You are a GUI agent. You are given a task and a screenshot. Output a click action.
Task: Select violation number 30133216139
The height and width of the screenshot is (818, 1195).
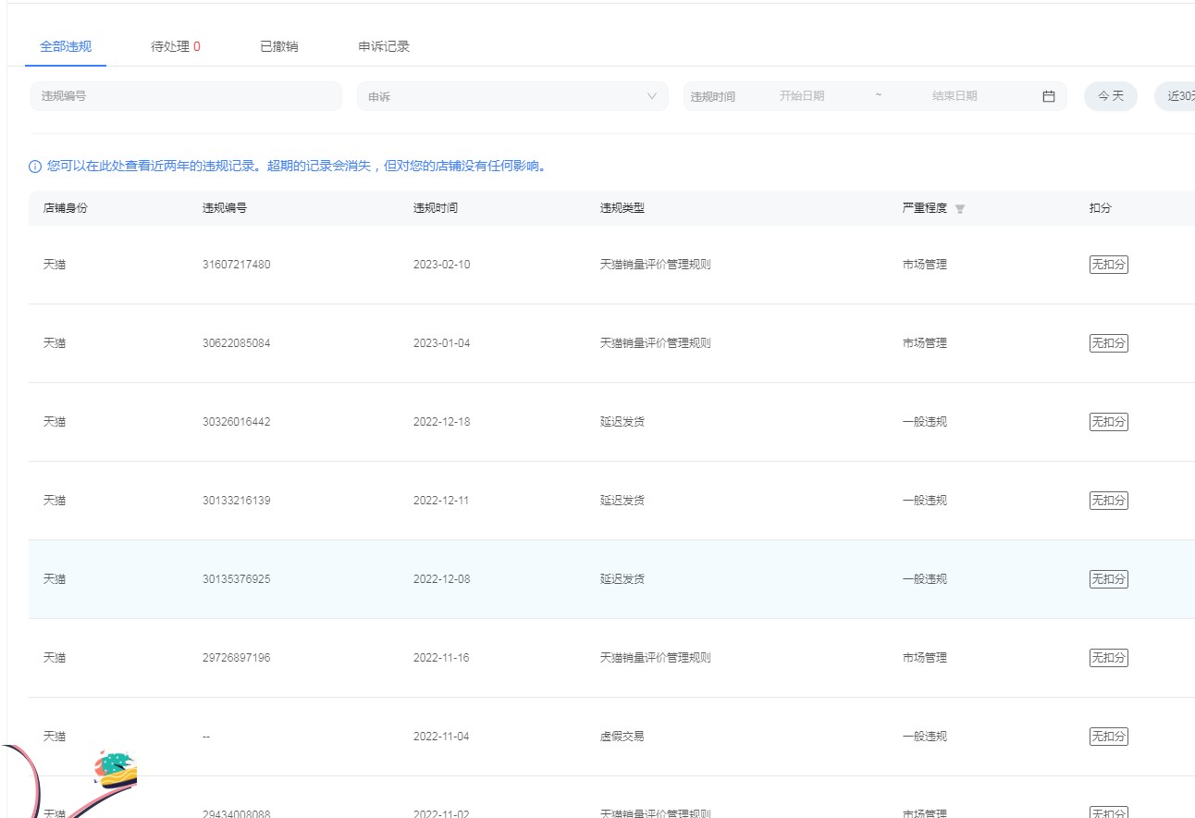pyautogui.click(x=237, y=501)
